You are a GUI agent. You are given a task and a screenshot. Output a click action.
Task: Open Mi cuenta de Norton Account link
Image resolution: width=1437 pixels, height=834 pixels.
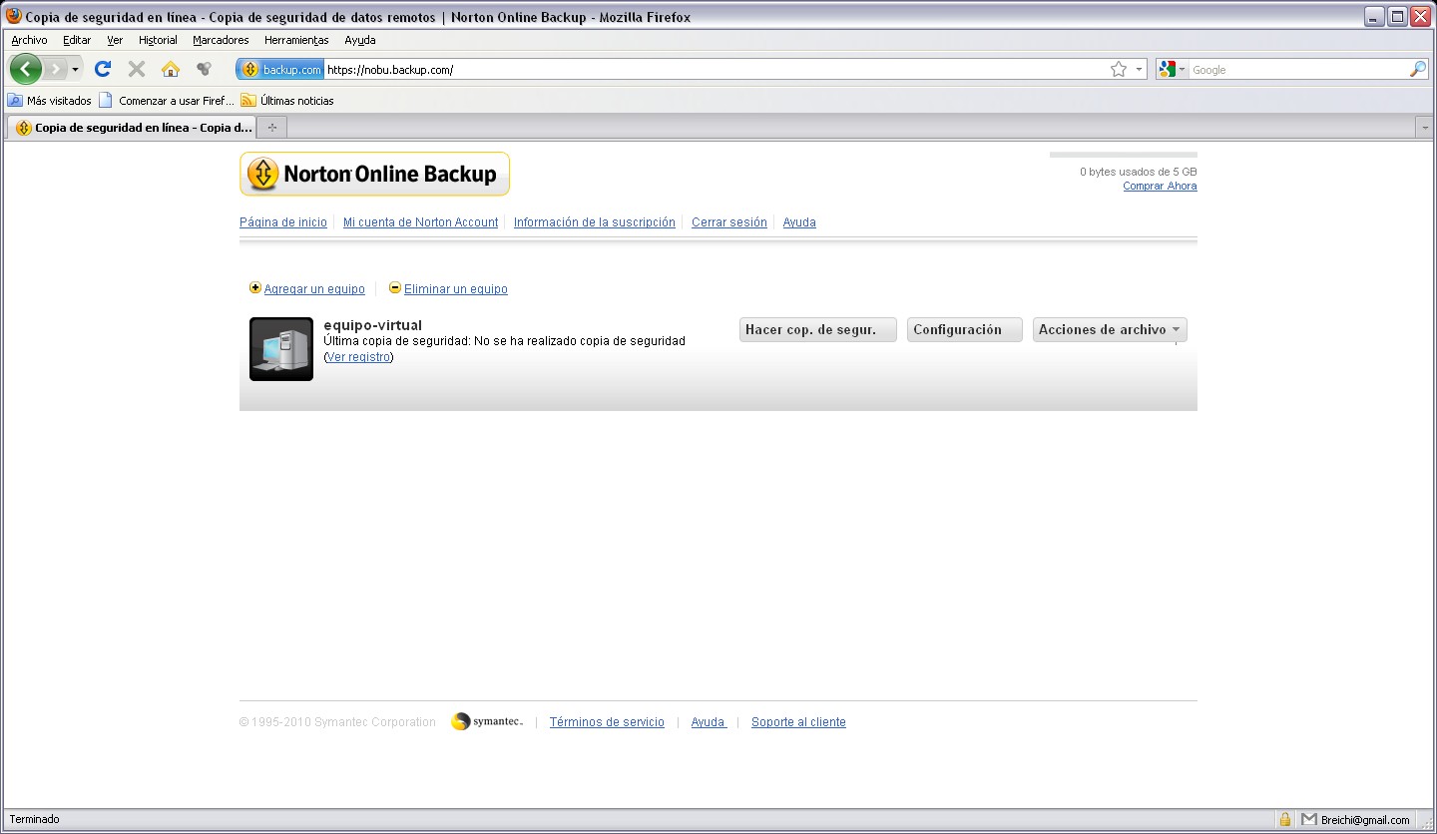tap(420, 222)
